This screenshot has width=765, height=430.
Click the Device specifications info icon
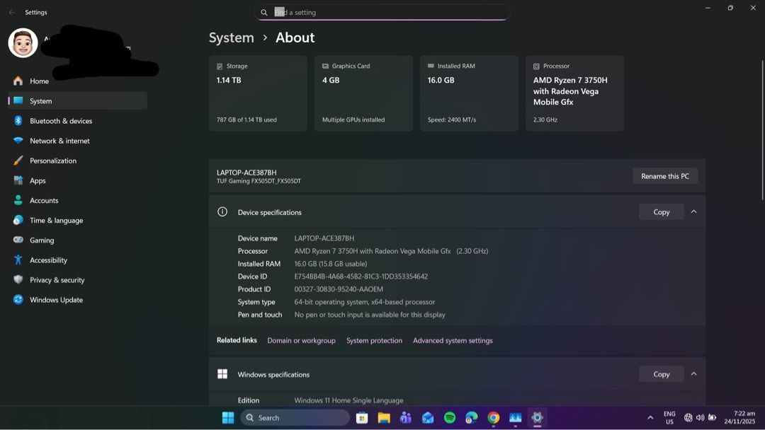222,212
